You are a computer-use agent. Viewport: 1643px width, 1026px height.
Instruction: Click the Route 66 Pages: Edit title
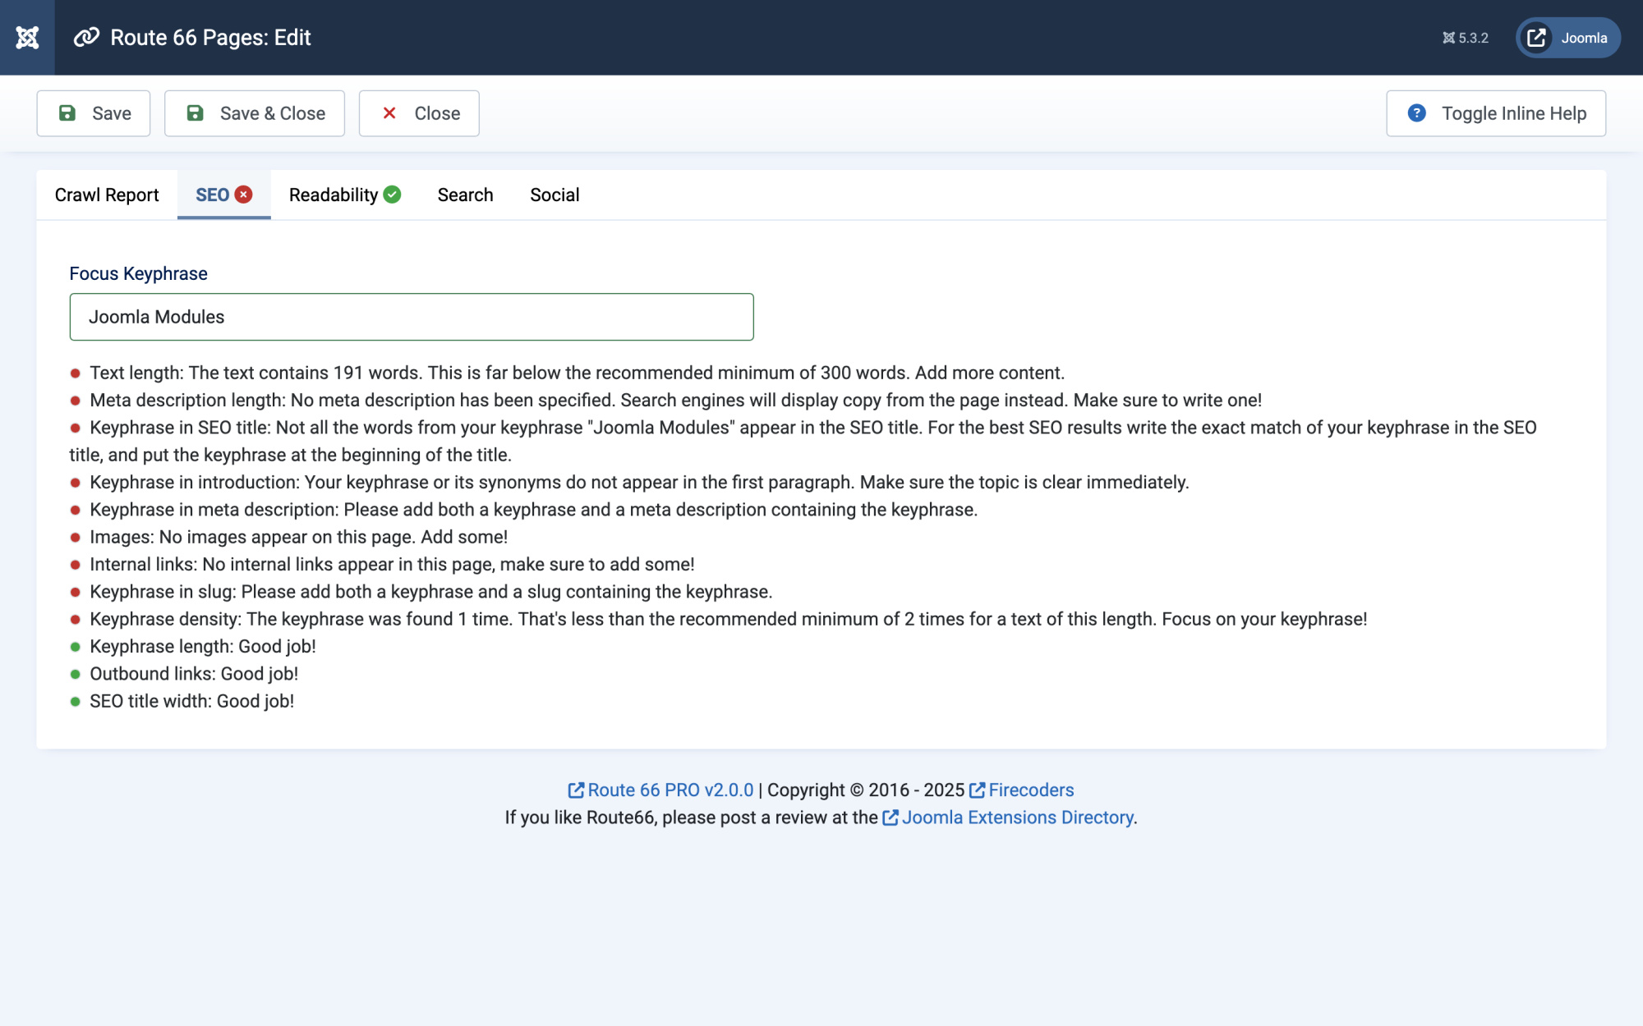coord(210,38)
